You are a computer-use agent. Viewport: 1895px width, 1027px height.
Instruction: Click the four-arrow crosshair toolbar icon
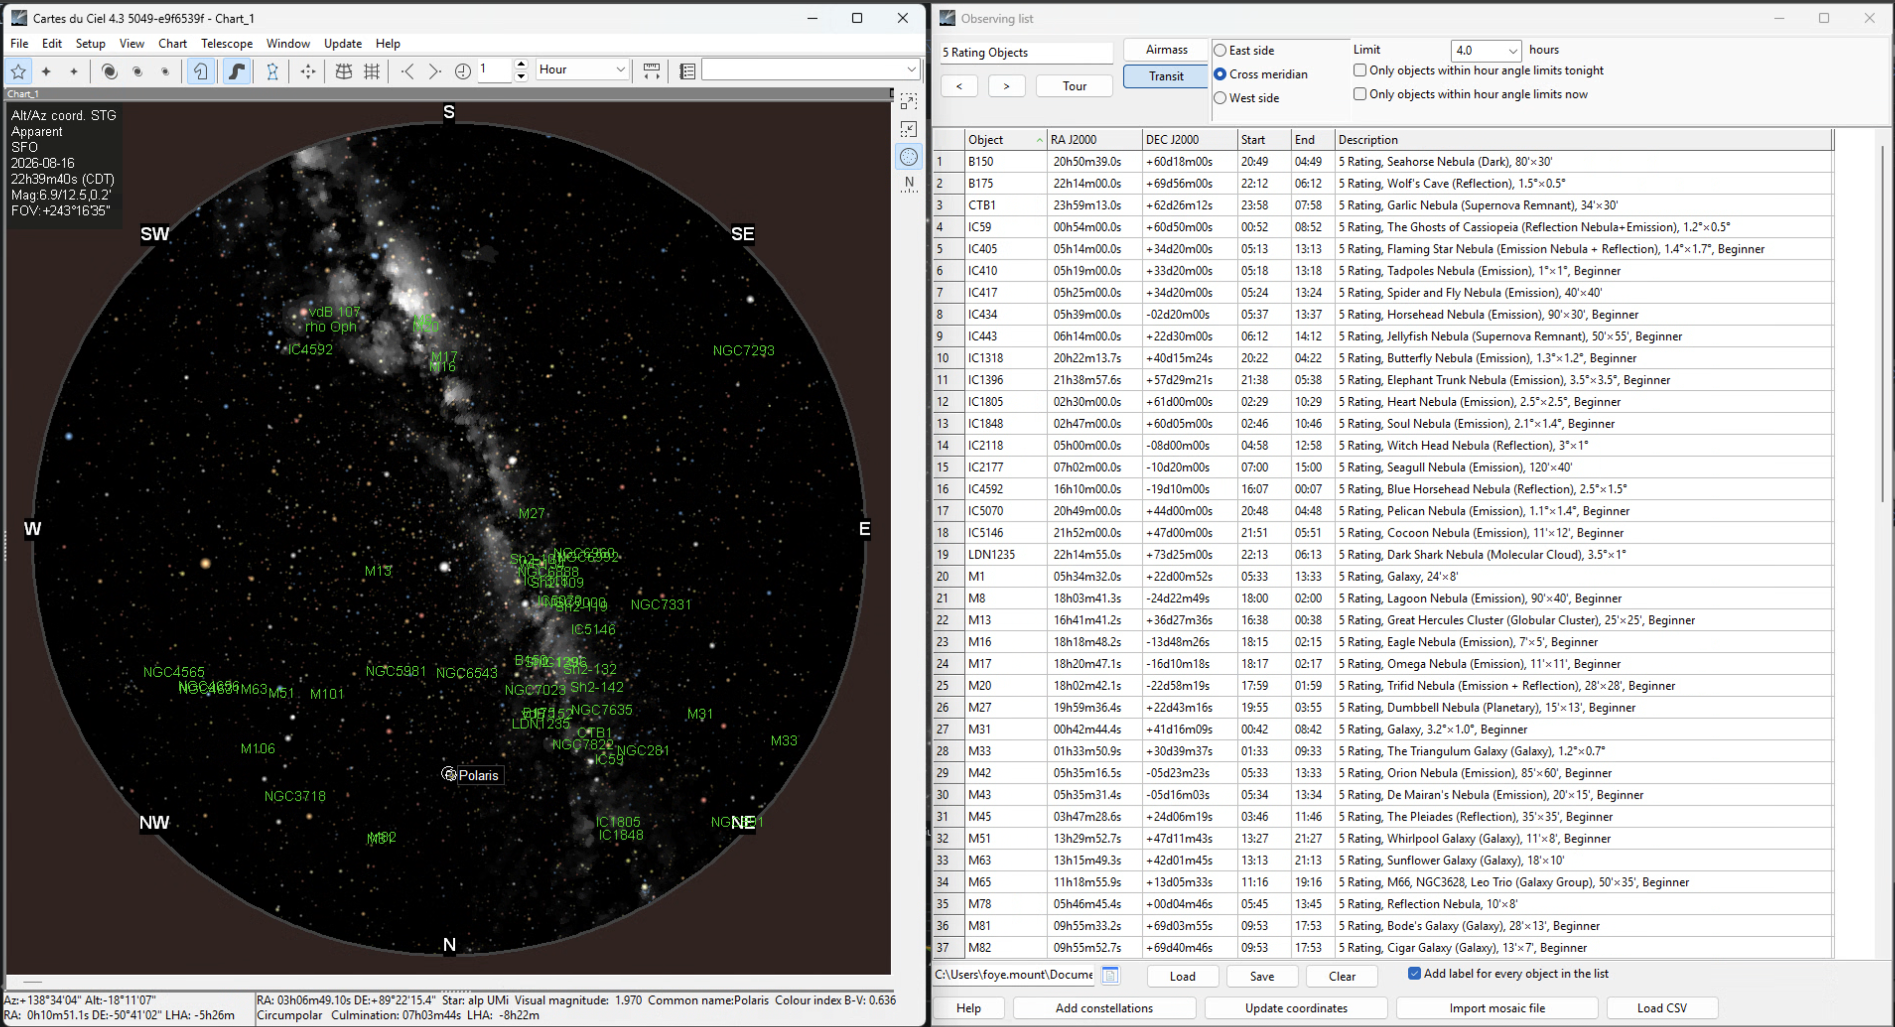(x=308, y=71)
